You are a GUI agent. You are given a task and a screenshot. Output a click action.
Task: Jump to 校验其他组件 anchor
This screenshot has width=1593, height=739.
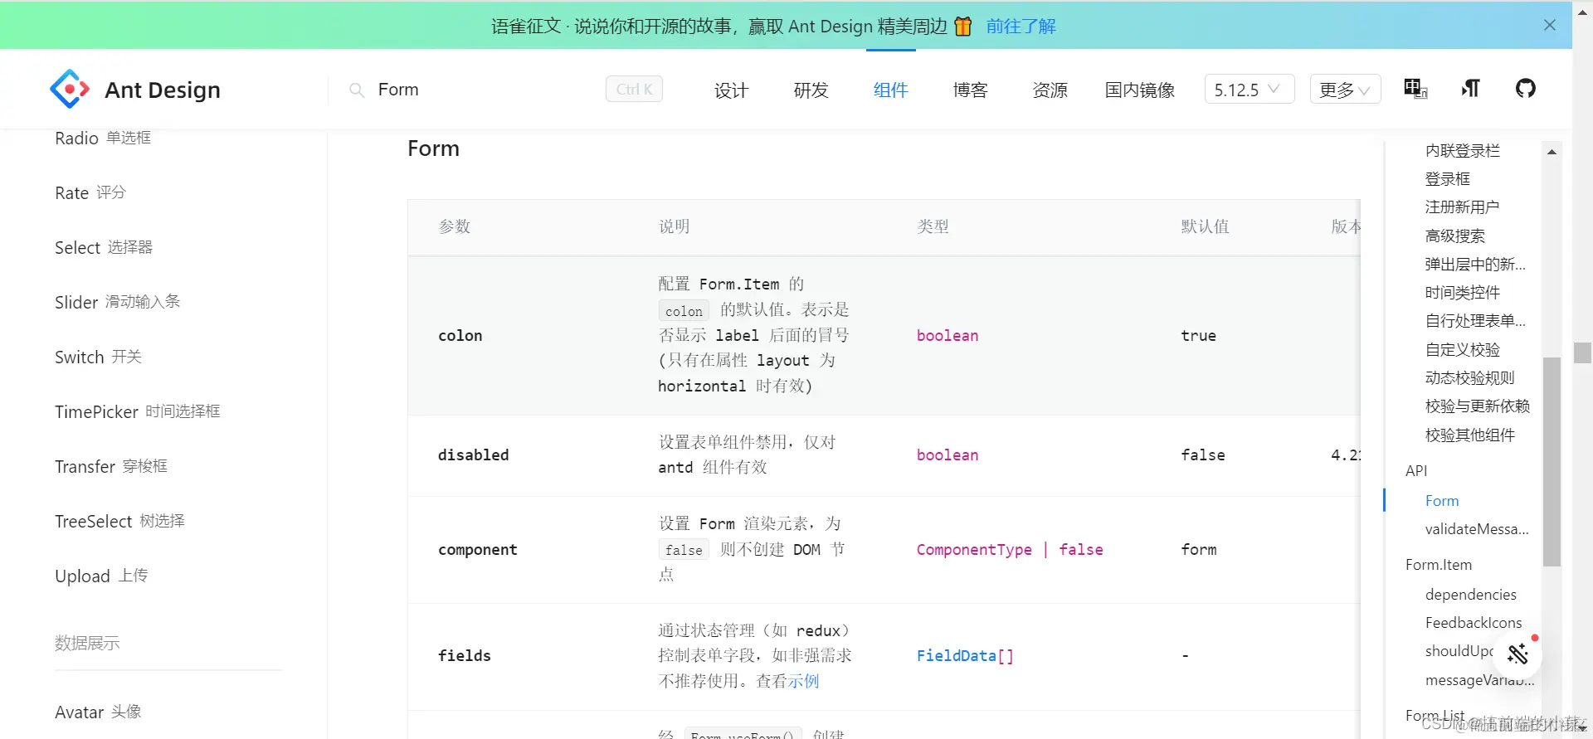(x=1469, y=435)
